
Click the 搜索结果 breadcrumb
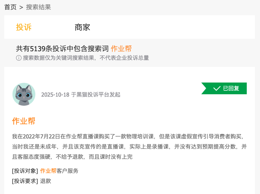point(38,7)
